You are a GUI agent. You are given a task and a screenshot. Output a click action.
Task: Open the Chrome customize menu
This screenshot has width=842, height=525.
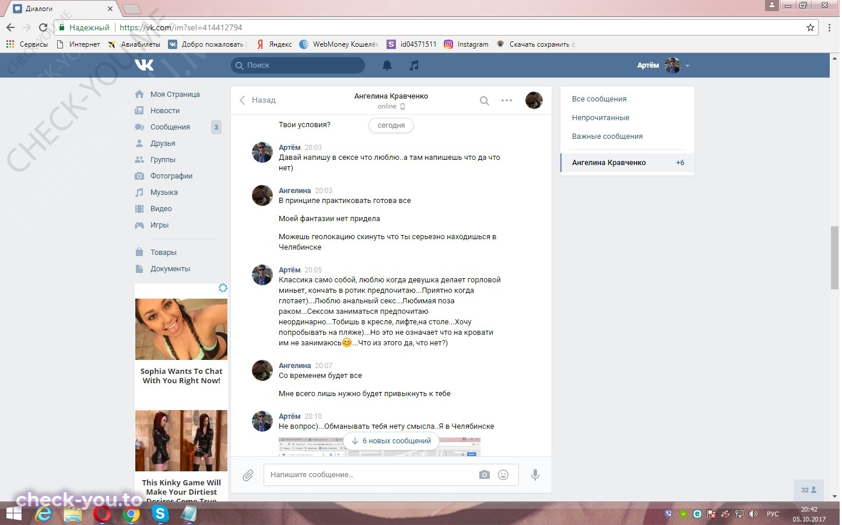point(830,27)
